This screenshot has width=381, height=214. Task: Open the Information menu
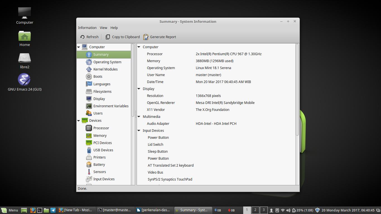click(87, 28)
